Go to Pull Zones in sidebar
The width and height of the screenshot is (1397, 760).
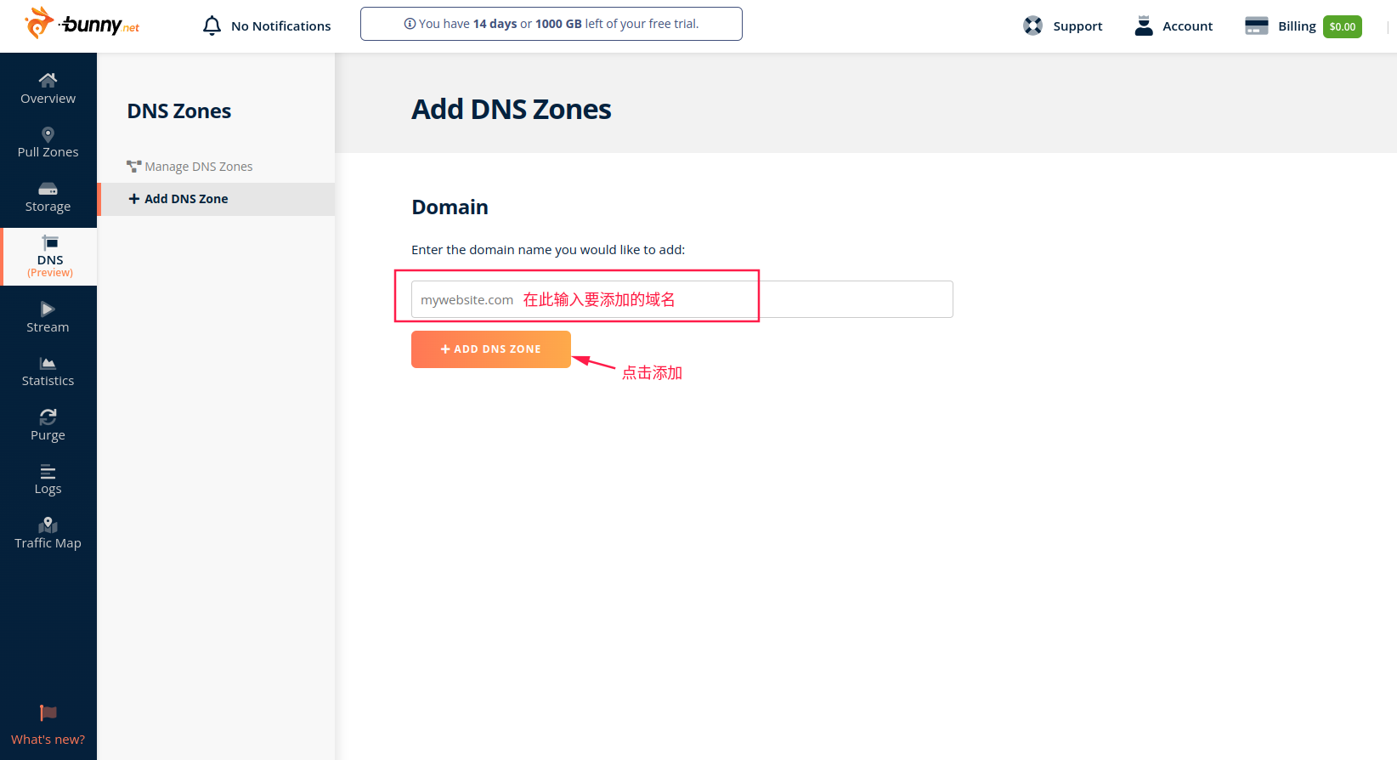[48, 143]
